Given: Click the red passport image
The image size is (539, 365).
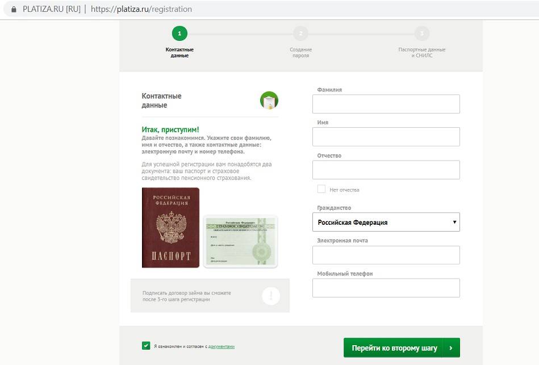Looking at the screenshot, I should coord(170,227).
